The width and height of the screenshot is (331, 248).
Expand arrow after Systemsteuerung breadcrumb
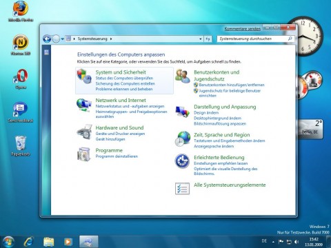point(111,39)
